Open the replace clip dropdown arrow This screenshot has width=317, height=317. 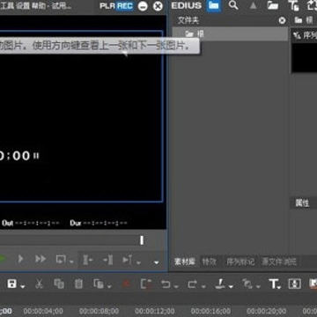(x=109, y=286)
